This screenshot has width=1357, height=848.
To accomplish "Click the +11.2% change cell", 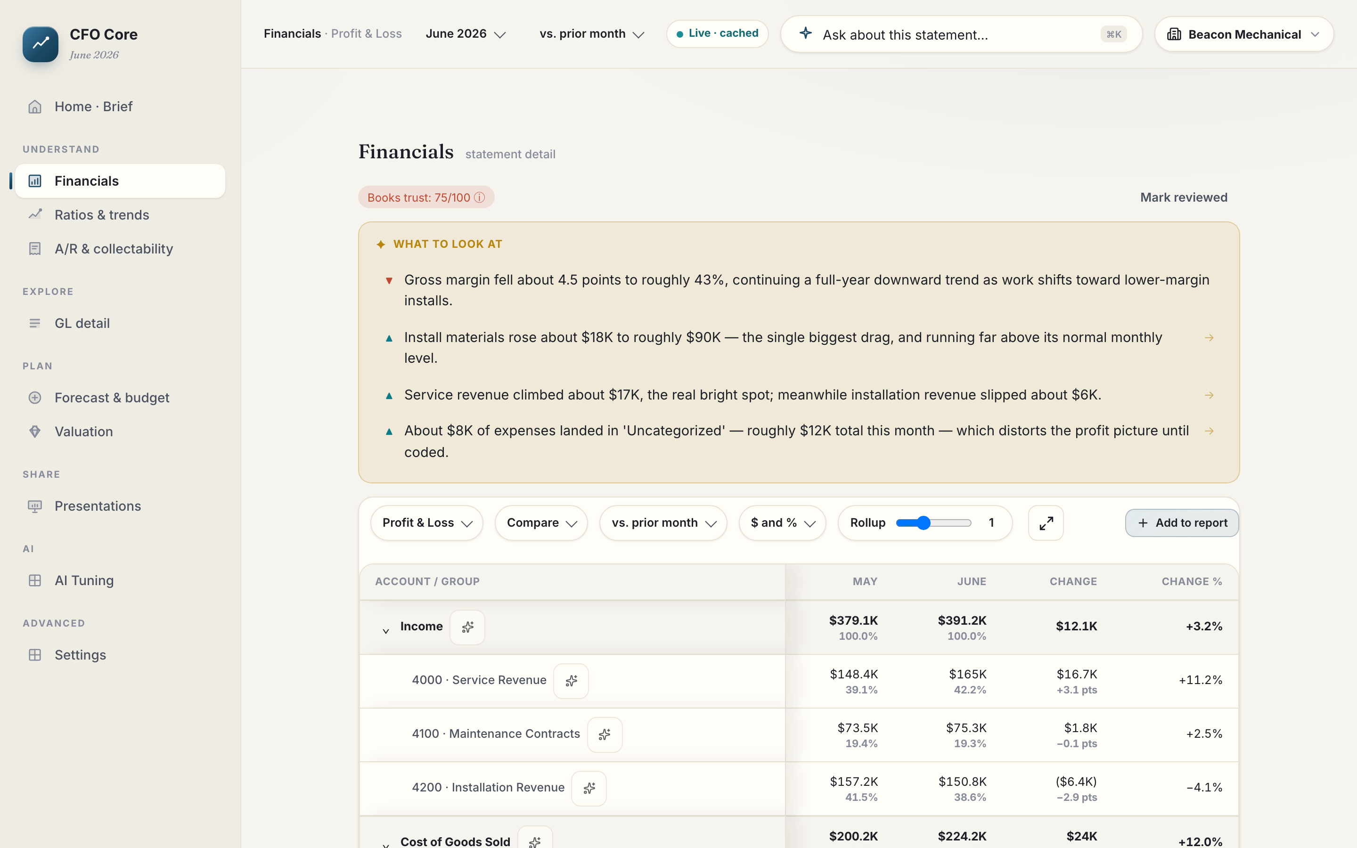I will 1200,680.
